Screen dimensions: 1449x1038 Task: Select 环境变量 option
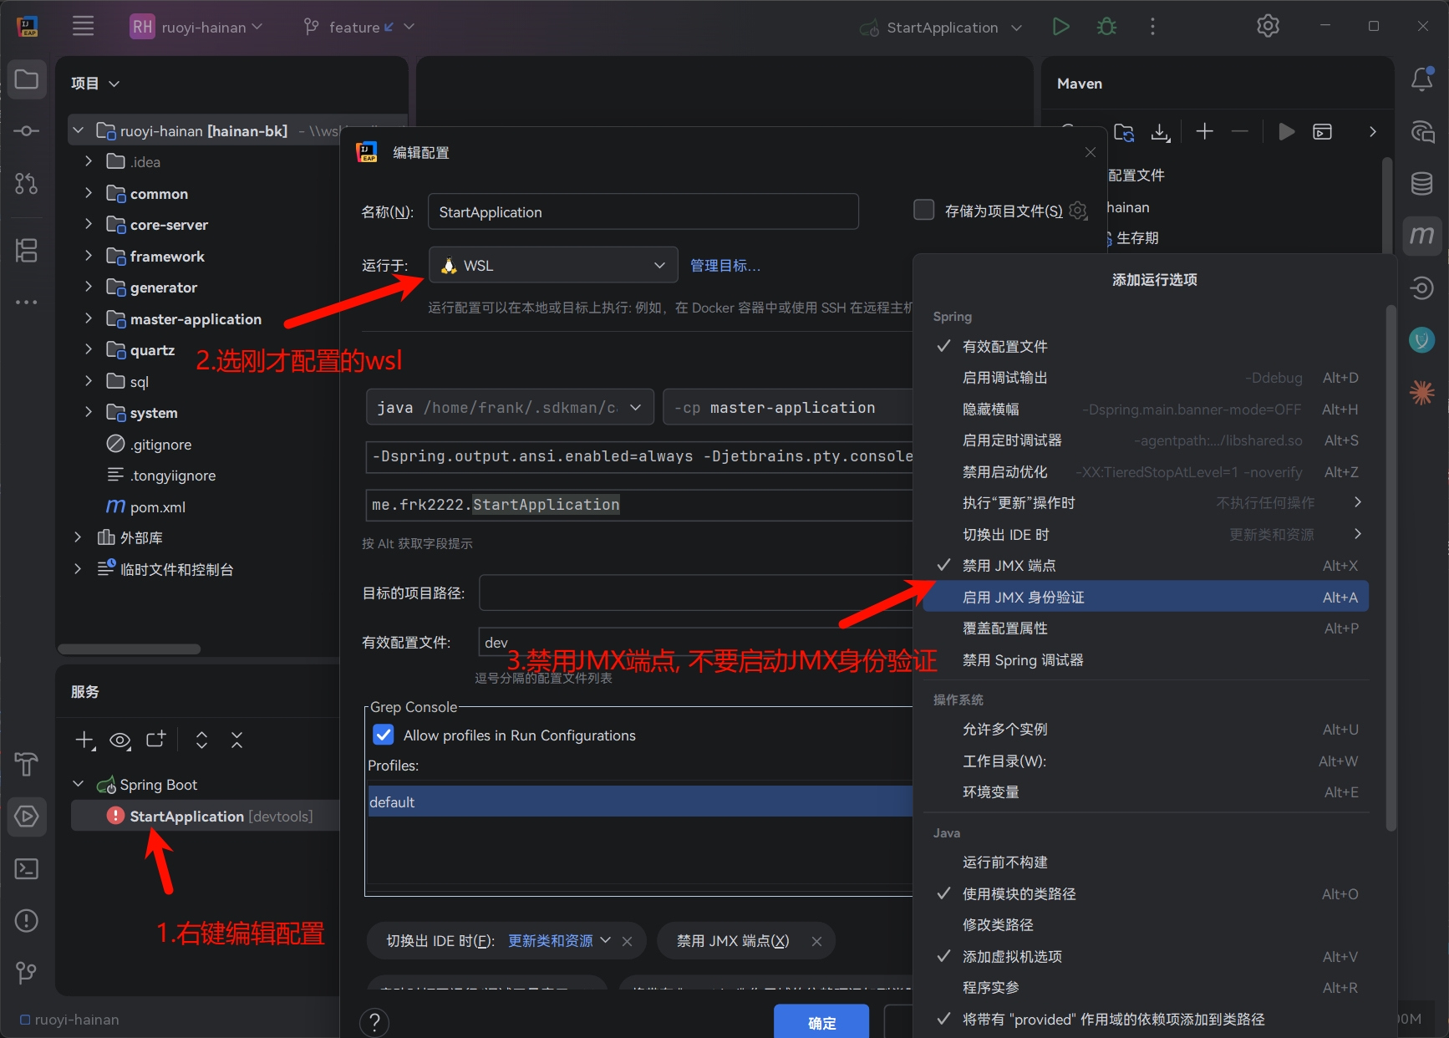tap(1145, 792)
